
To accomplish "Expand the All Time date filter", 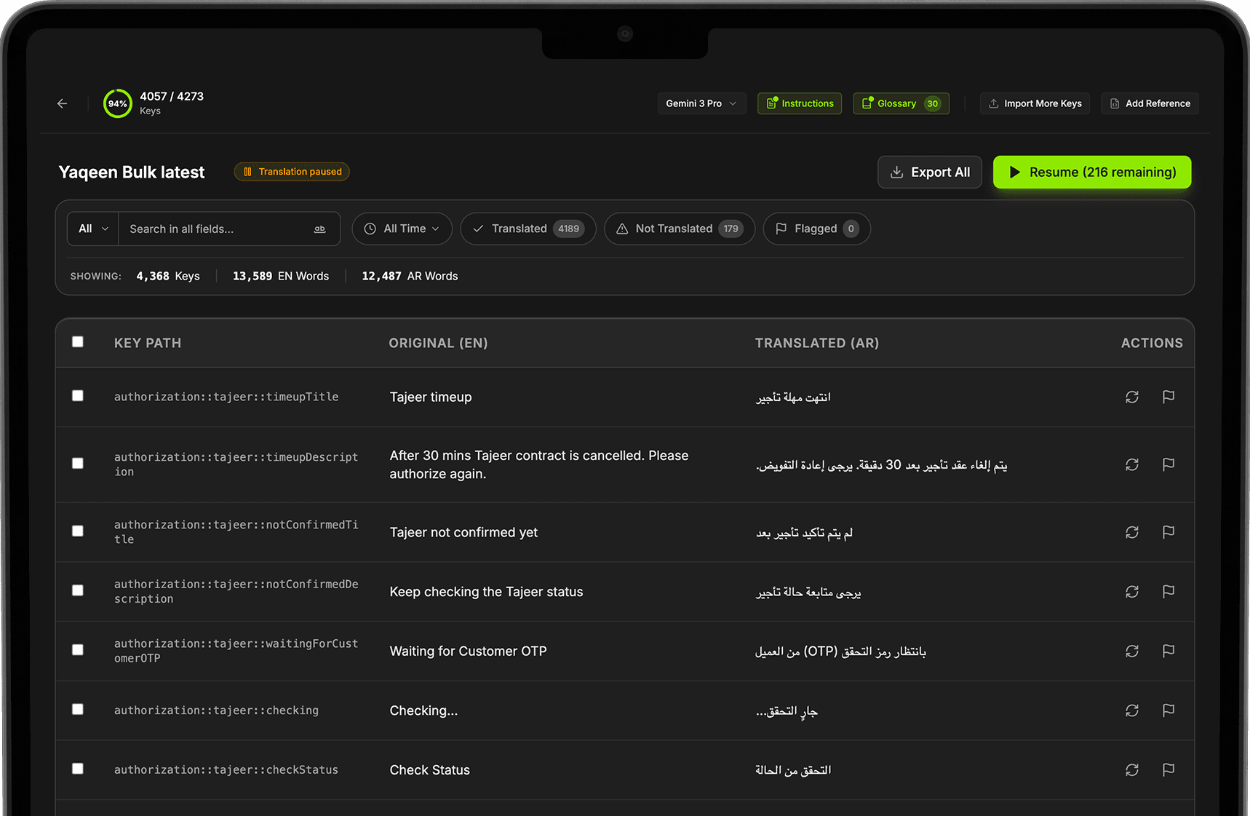I will (402, 229).
